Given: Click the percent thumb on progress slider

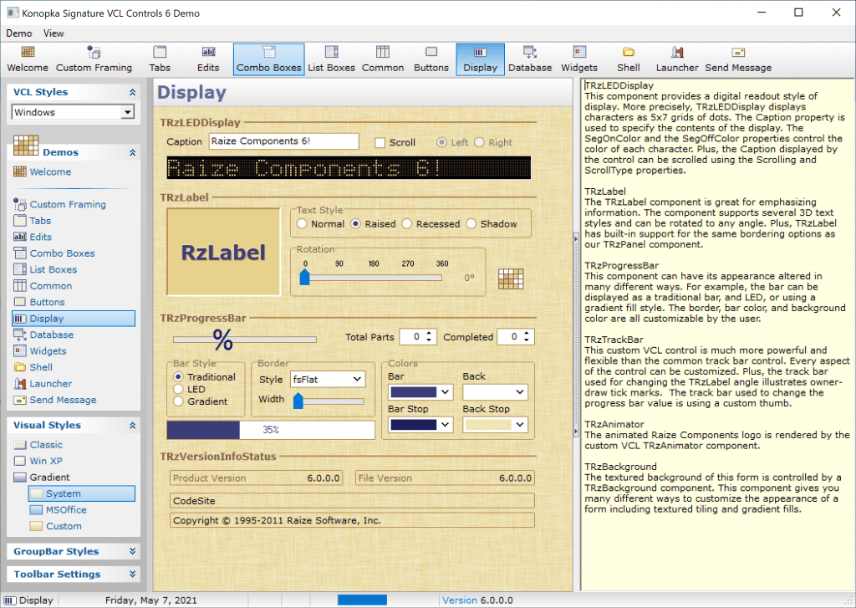Looking at the screenshot, I should pyautogui.click(x=222, y=340).
